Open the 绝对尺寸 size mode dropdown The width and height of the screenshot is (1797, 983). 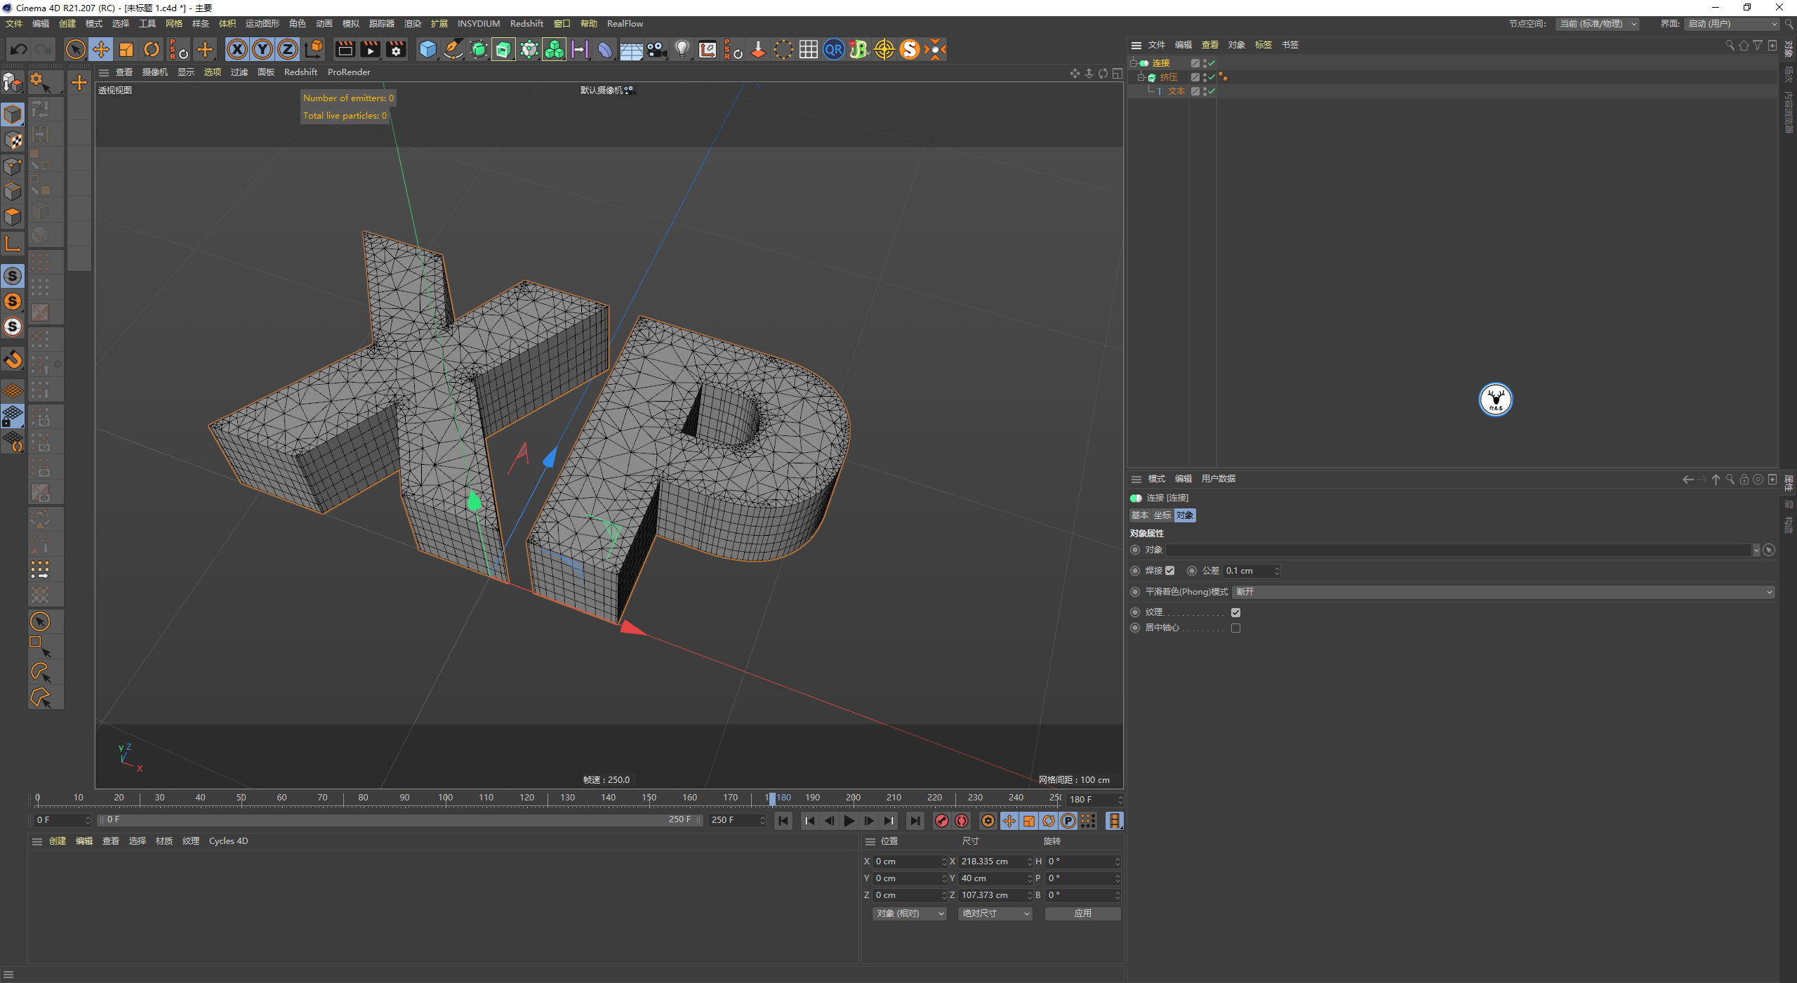pos(995,913)
